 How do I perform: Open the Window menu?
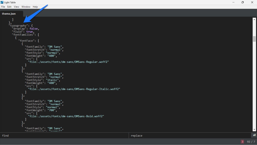click(26, 7)
